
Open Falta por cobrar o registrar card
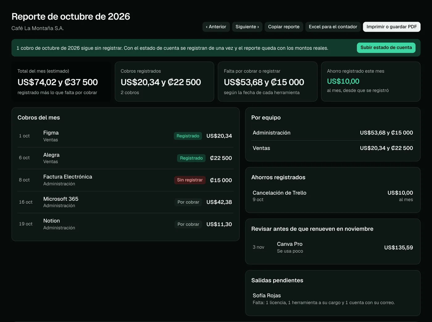(268, 82)
